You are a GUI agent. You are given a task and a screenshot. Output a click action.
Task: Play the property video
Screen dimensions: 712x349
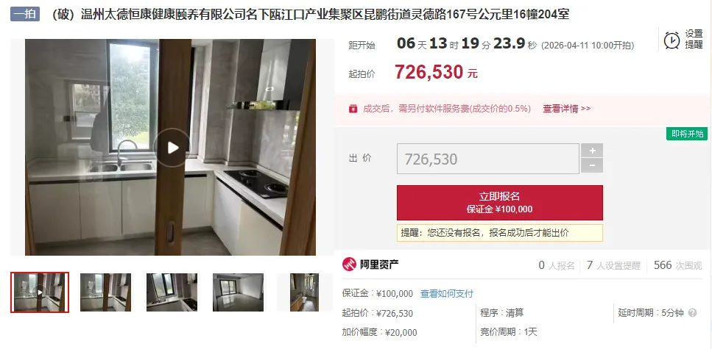pyautogui.click(x=172, y=147)
